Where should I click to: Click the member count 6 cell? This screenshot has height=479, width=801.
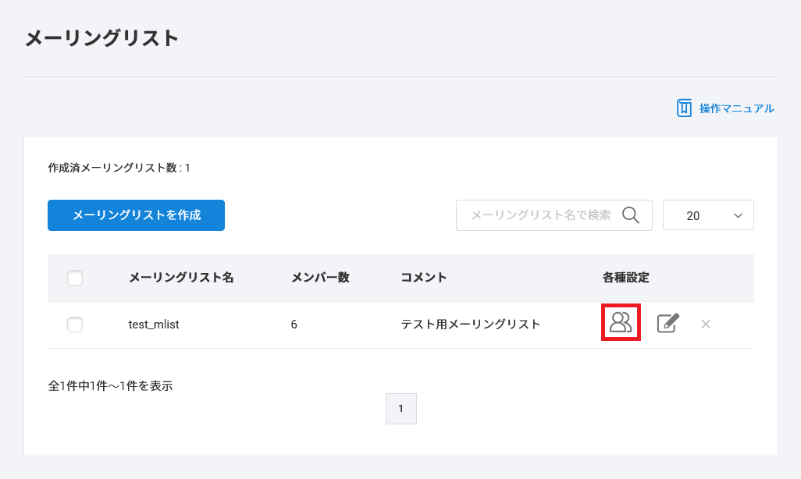(294, 325)
